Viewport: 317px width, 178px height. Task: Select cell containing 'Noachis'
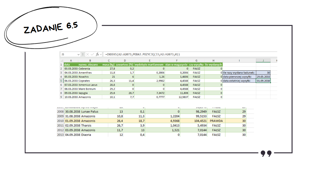pyautogui.click(x=90, y=77)
